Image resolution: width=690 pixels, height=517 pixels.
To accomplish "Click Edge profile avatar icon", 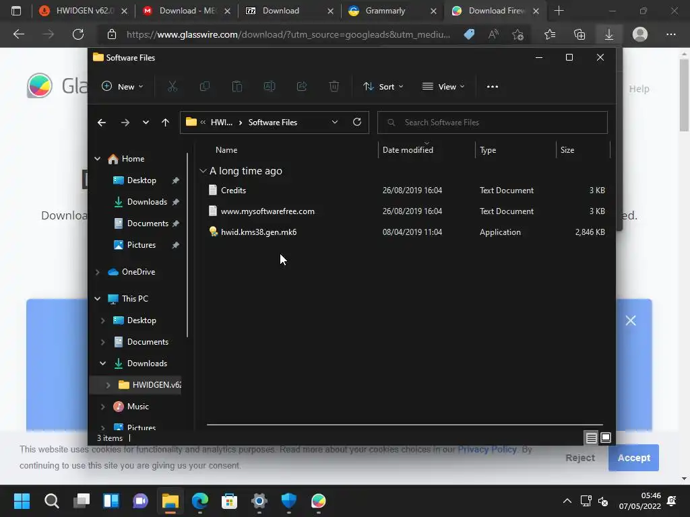I will point(640,34).
